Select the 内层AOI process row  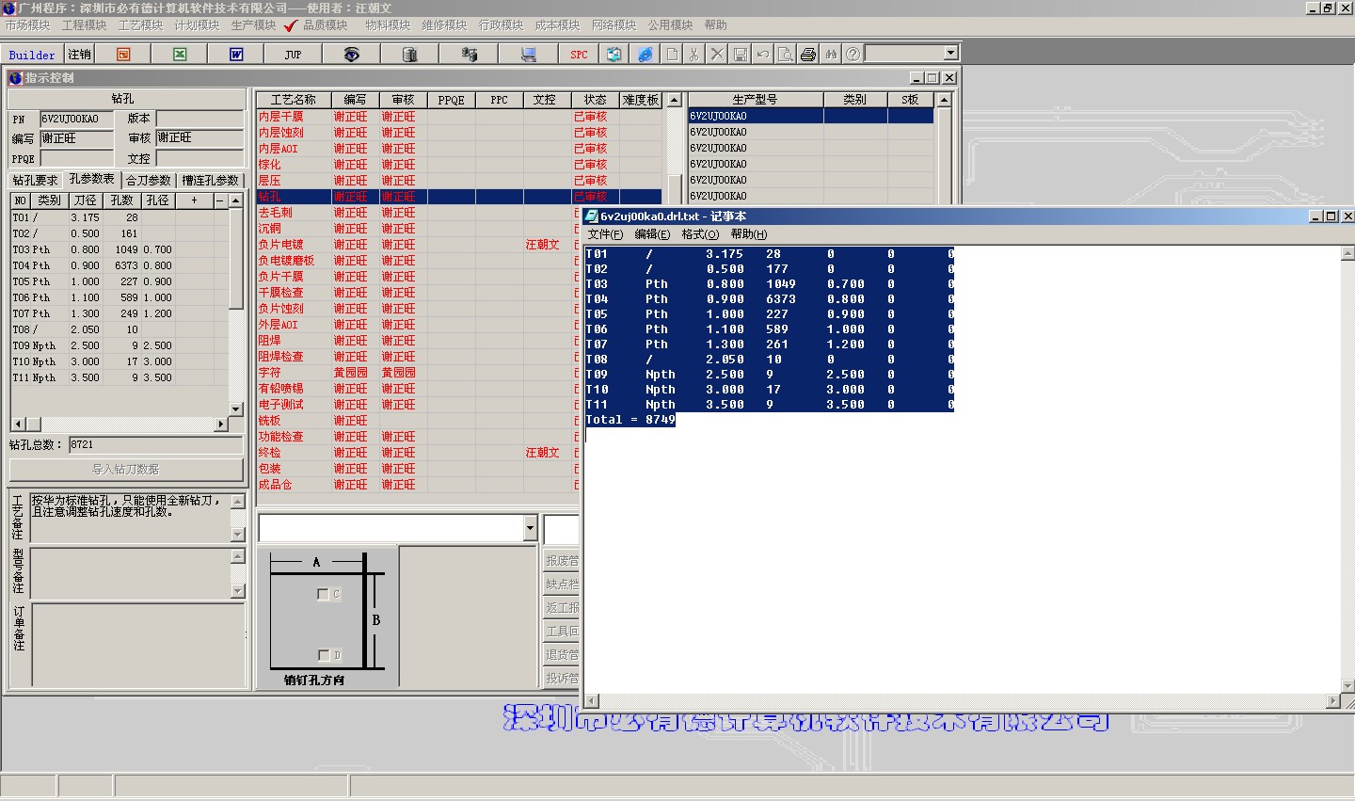(459, 149)
